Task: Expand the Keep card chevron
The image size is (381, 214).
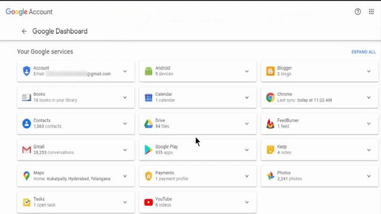Action: (369, 150)
